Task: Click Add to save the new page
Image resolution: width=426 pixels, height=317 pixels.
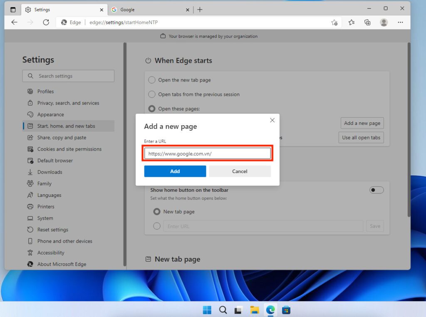Action: click(x=175, y=171)
